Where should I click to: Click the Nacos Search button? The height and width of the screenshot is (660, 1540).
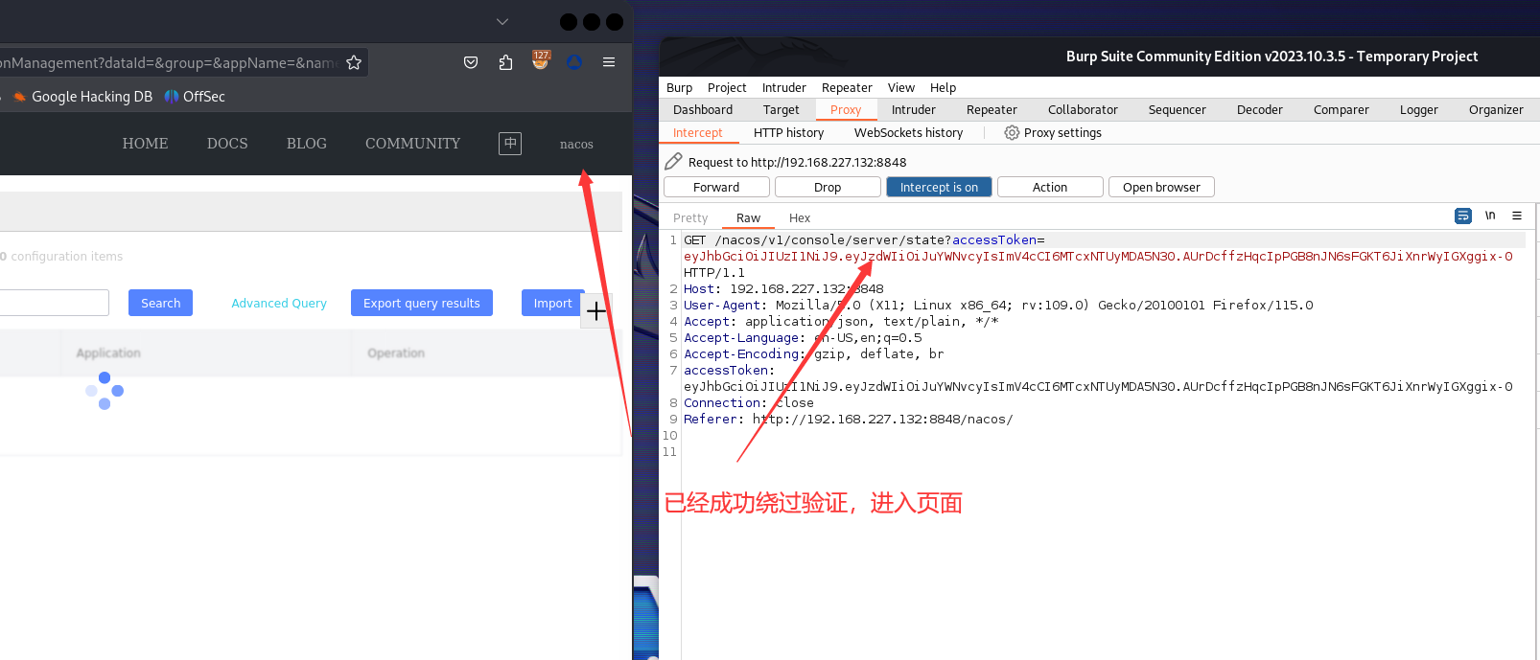click(161, 303)
